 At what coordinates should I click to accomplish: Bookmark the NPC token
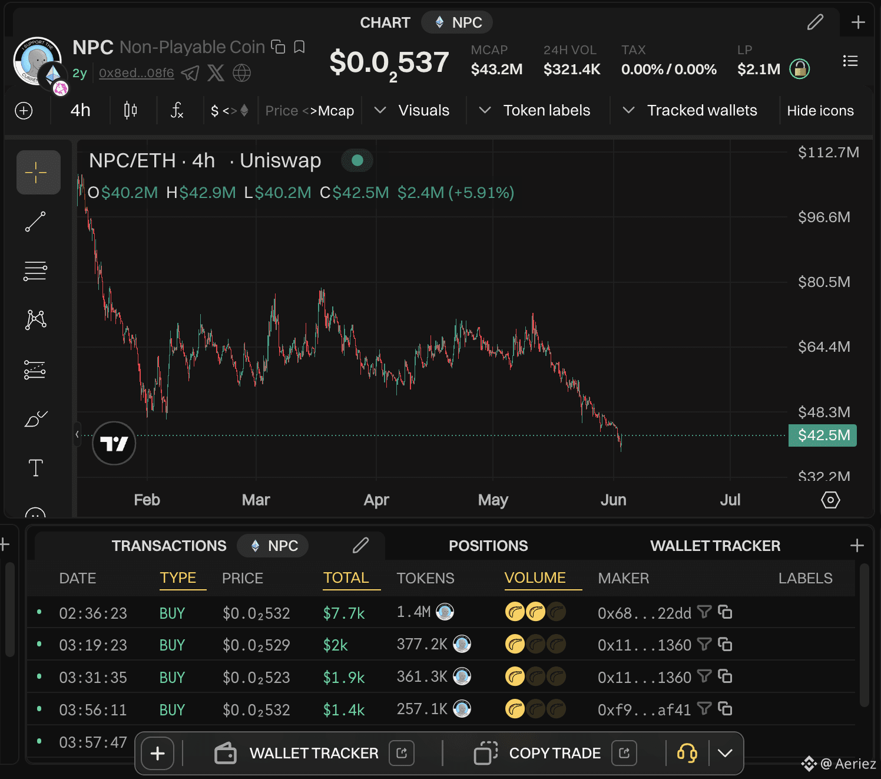point(299,47)
